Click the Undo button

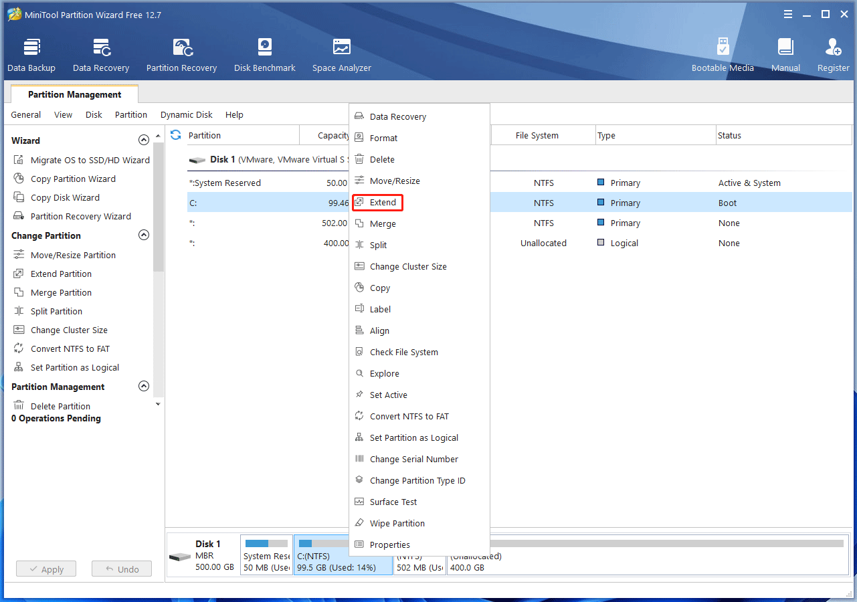[x=122, y=569]
